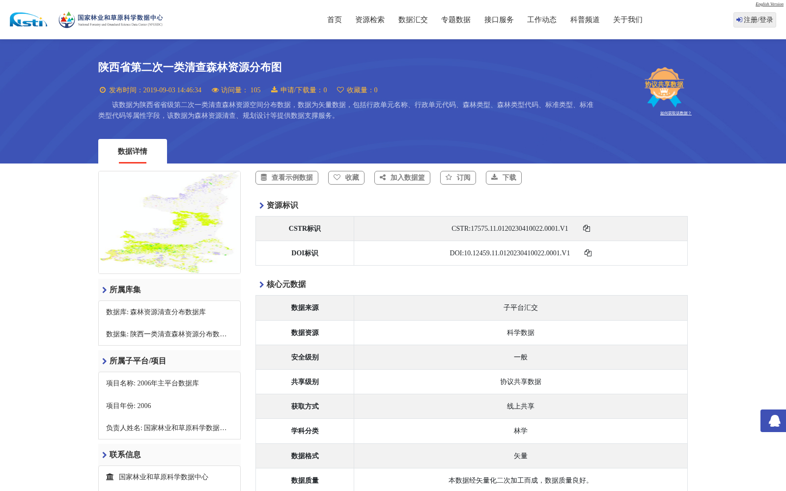
Task: Open the 接口服务 menu
Action: coord(499,20)
